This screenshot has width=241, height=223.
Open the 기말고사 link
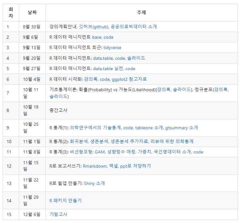(58, 215)
